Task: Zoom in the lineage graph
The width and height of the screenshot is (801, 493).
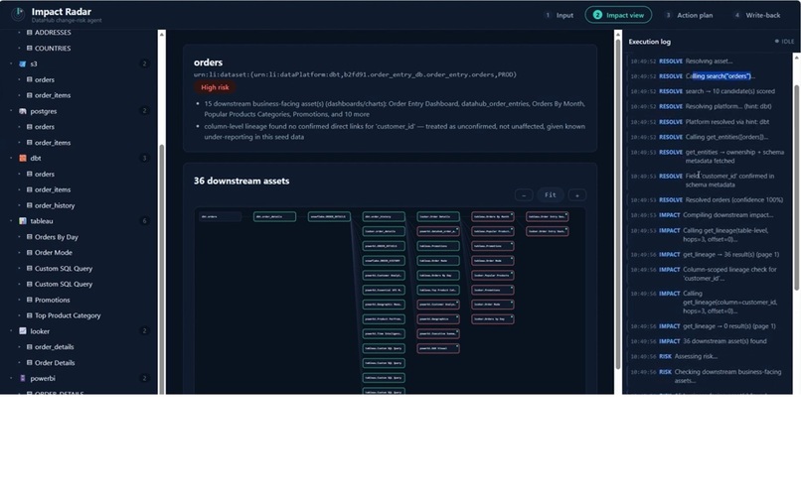Action: (577, 195)
